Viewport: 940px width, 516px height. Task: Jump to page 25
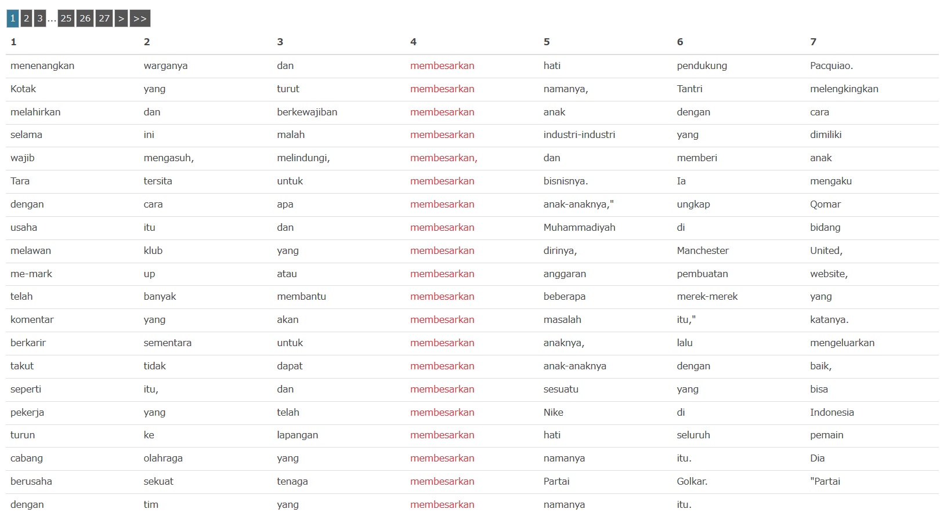coord(66,19)
